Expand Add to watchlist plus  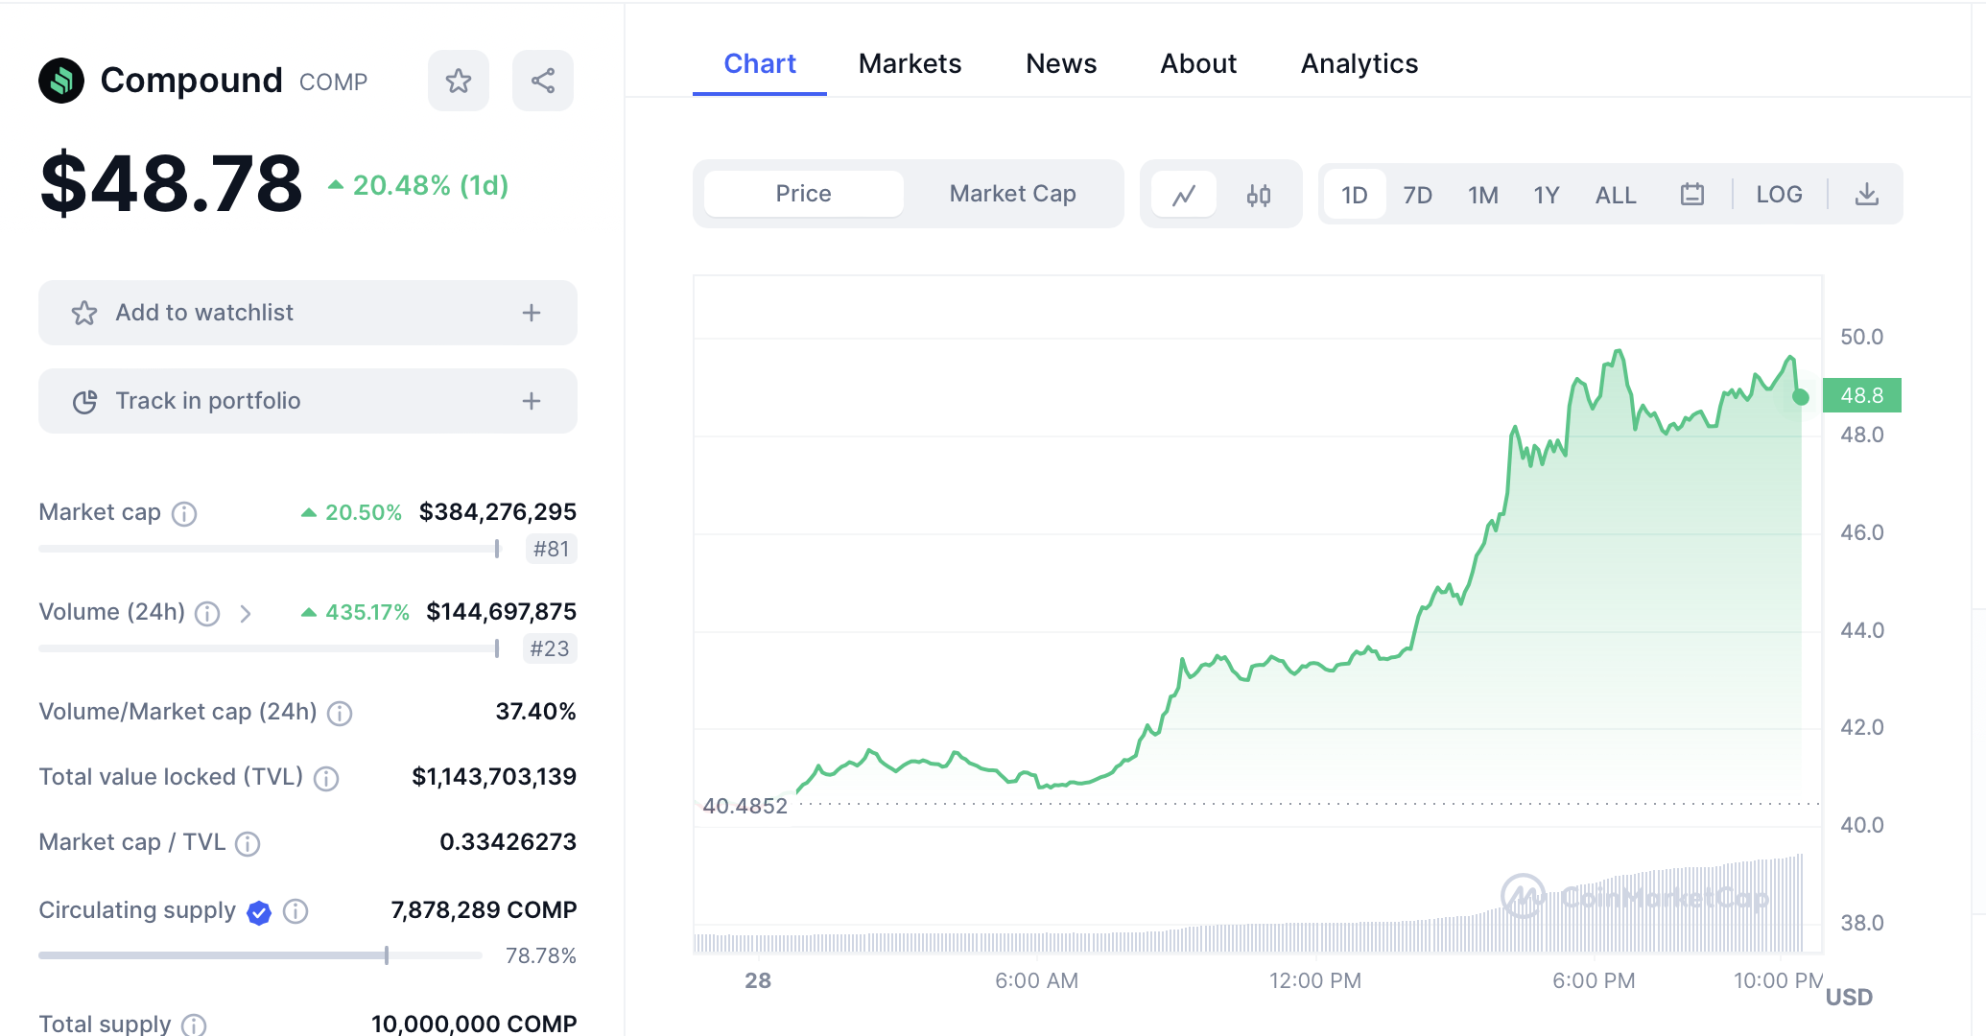532,313
